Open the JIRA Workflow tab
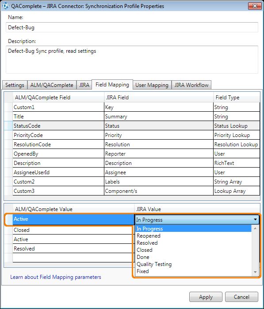The width and height of the screenshot is (264, 309). (x=191, y=85)
